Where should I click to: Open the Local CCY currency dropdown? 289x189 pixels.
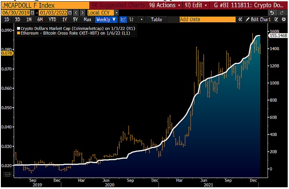(x=116, y=13)
